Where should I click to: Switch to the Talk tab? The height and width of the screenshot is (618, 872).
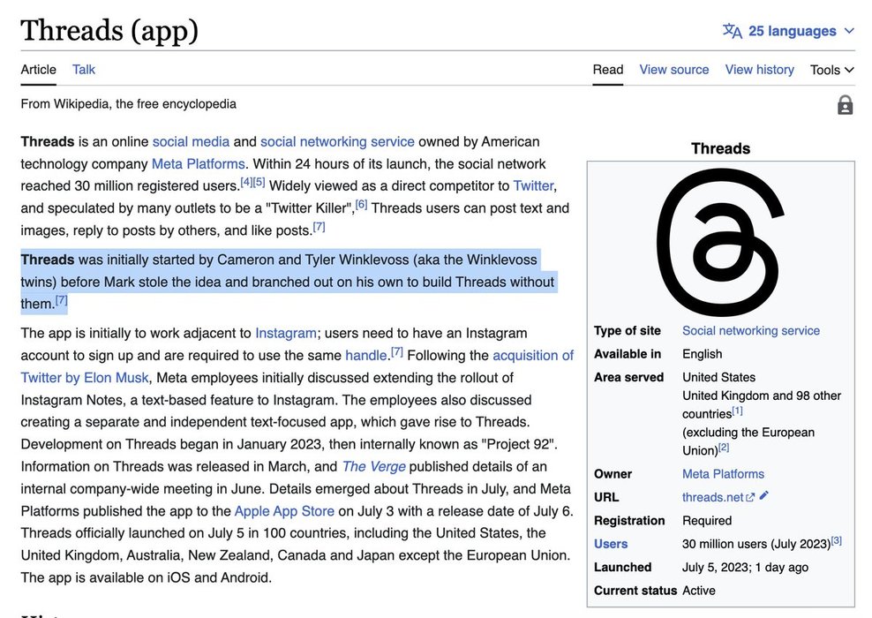click(x=84, y=69)
